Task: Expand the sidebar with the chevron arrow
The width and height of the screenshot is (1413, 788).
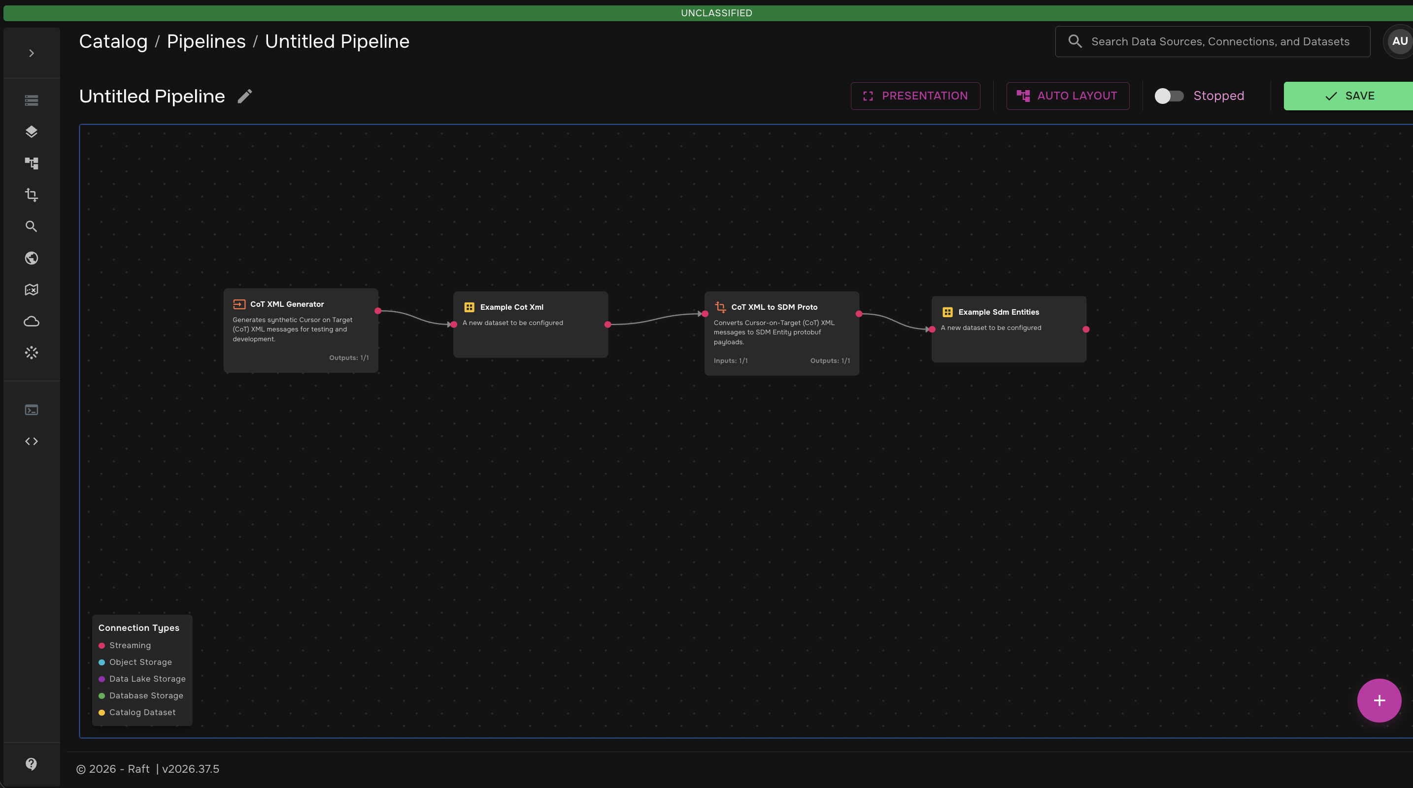Action: coord(31,53)
